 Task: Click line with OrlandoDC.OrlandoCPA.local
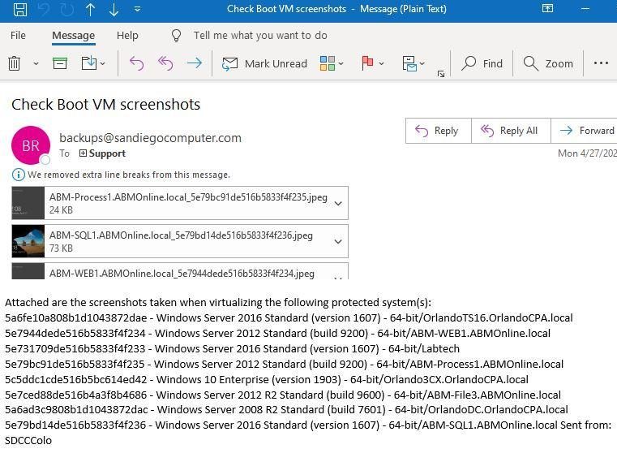pyautogui.click(x=286, y=409)
